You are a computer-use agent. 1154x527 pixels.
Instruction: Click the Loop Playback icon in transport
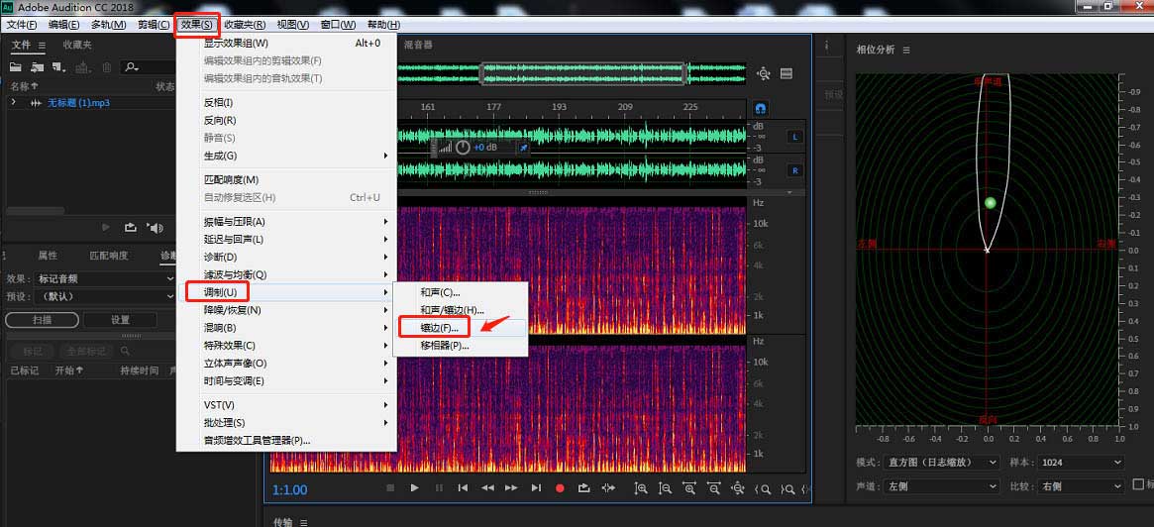(583, 488)
